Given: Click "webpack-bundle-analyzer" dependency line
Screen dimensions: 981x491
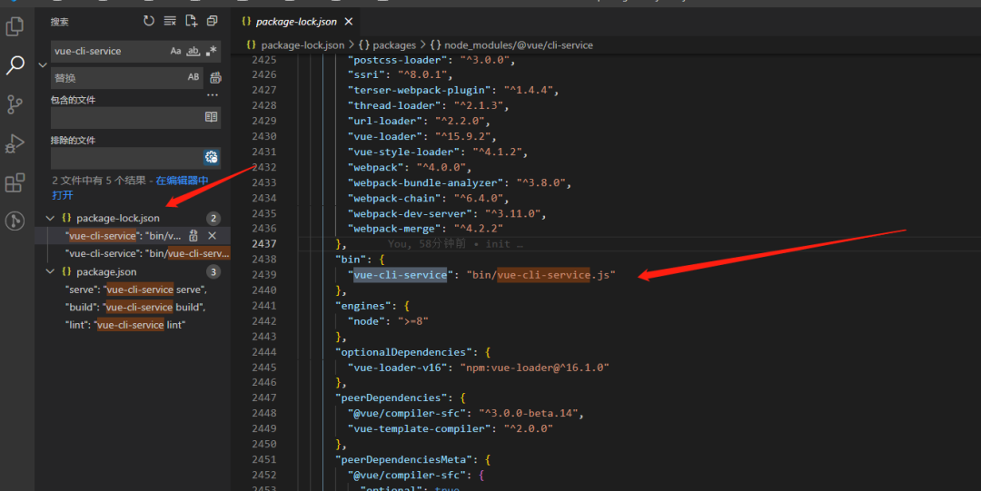Looking at the screenshot, I should pos(460,182).
